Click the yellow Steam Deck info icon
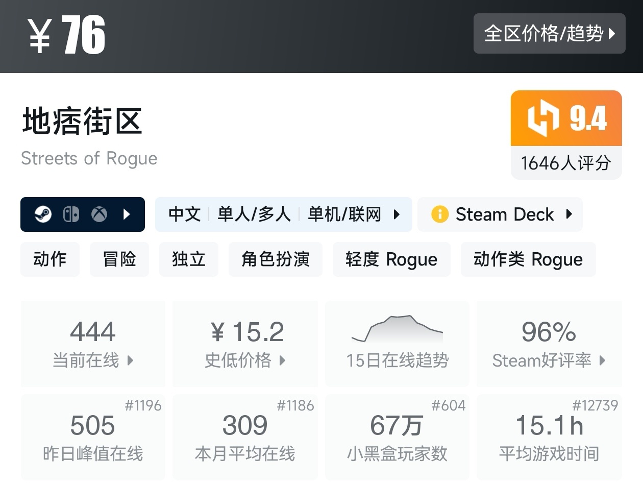 439,214
